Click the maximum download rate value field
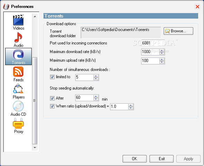Viewport: 204px width, 166px height. coord(150,52)
